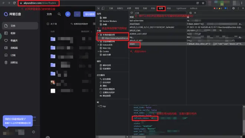Image resolution: width=245 pixels, height=138 pixels.
Task: Click the clear-all (circle slash) storage icon
Action: [x=190, y=13]
